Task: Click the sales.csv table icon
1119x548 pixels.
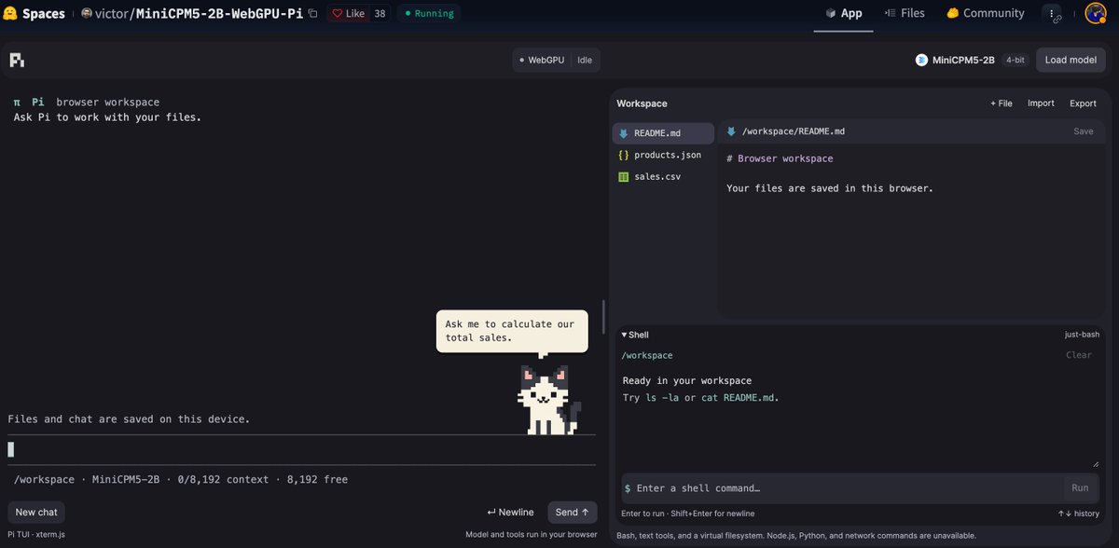Action: pos(624,176)
